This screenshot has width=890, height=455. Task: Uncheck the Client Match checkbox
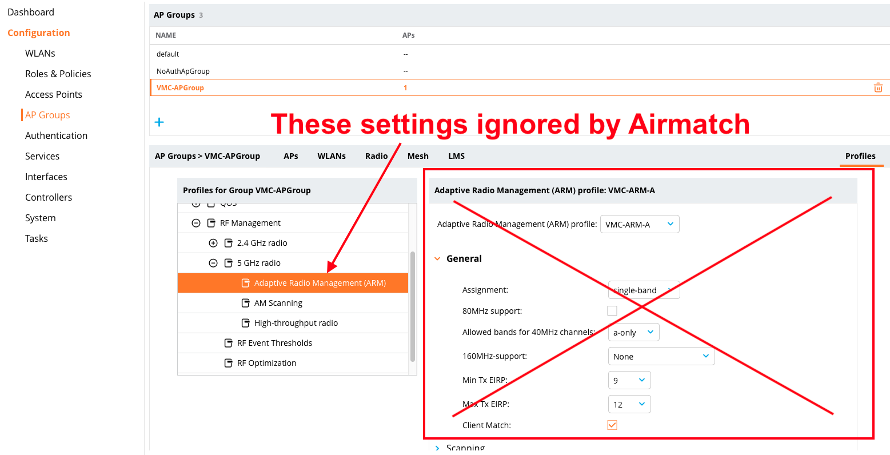pyautogui.click(x=612, y=425)
